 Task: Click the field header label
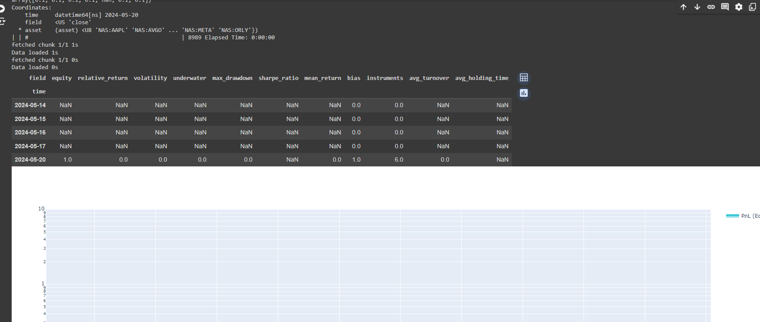[37, 78]
